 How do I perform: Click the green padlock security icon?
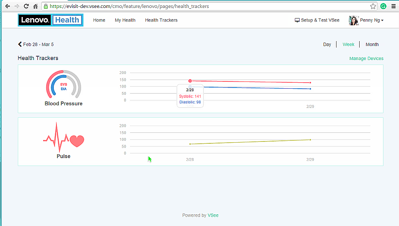(46, 6)
